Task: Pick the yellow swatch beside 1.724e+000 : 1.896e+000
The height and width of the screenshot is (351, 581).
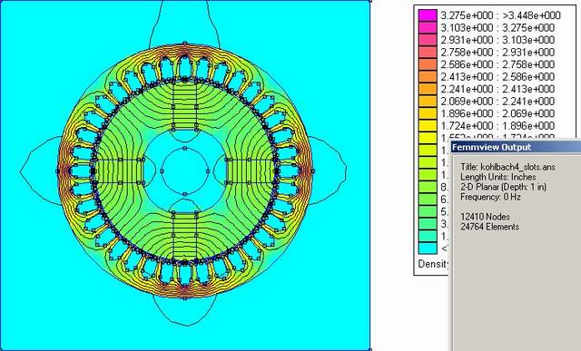Action: pyautogui.click(x=428, y=125)
